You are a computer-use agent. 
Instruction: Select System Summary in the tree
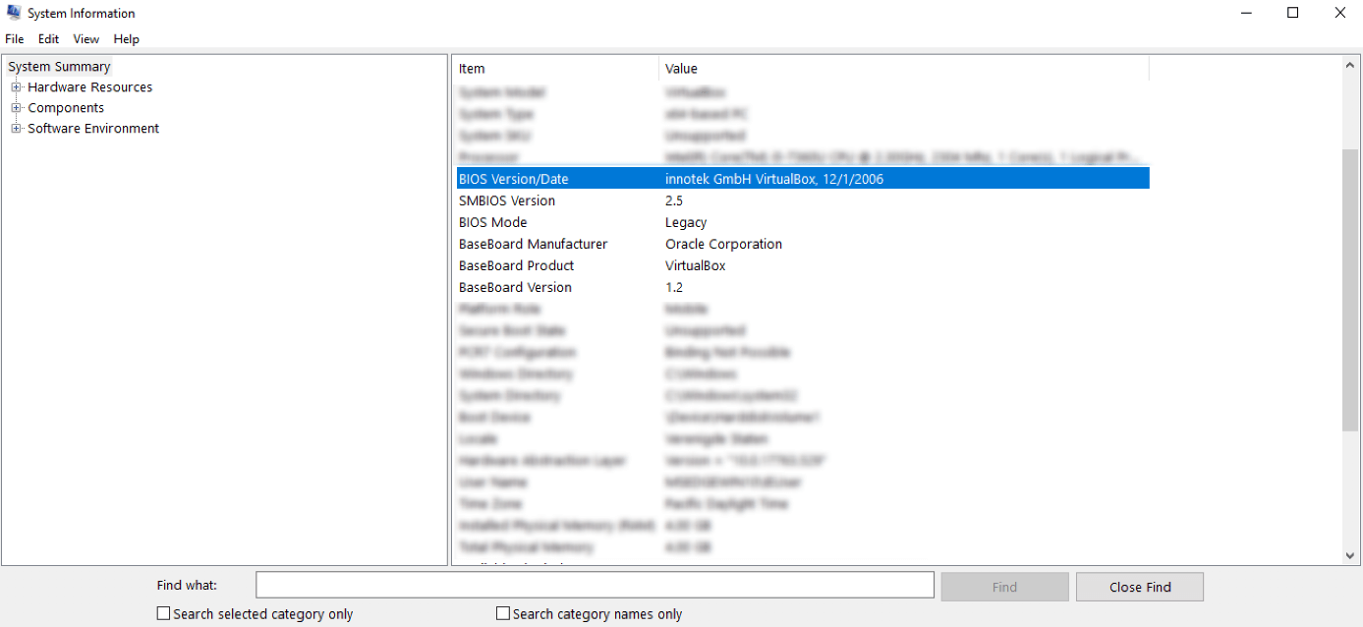(x=59, y=67)
